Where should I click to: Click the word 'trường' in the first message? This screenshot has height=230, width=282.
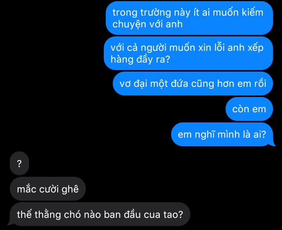coord(155,13)
